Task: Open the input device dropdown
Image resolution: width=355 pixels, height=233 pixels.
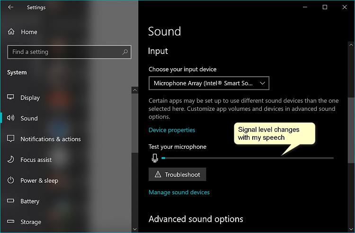Action: [x=209, y=83]
